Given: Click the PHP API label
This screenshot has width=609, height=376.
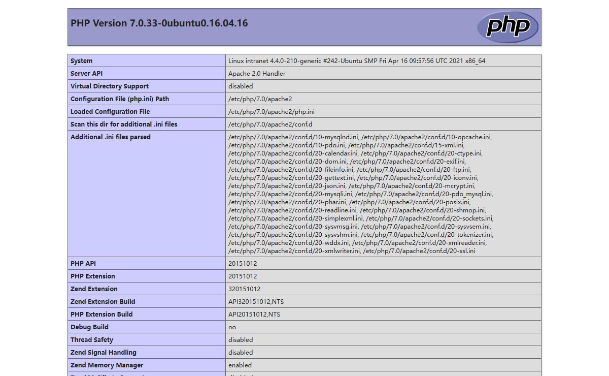Looking at the screenshot, I should click(83, 263).
